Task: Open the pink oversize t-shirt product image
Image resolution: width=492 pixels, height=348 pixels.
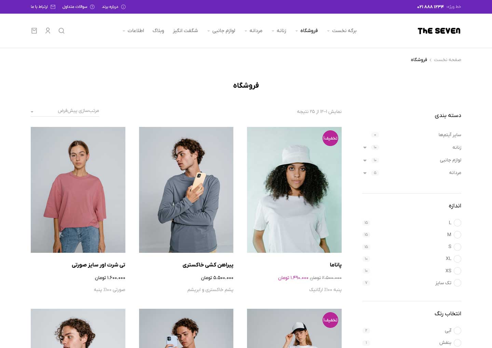Action: tap(78, 190)
